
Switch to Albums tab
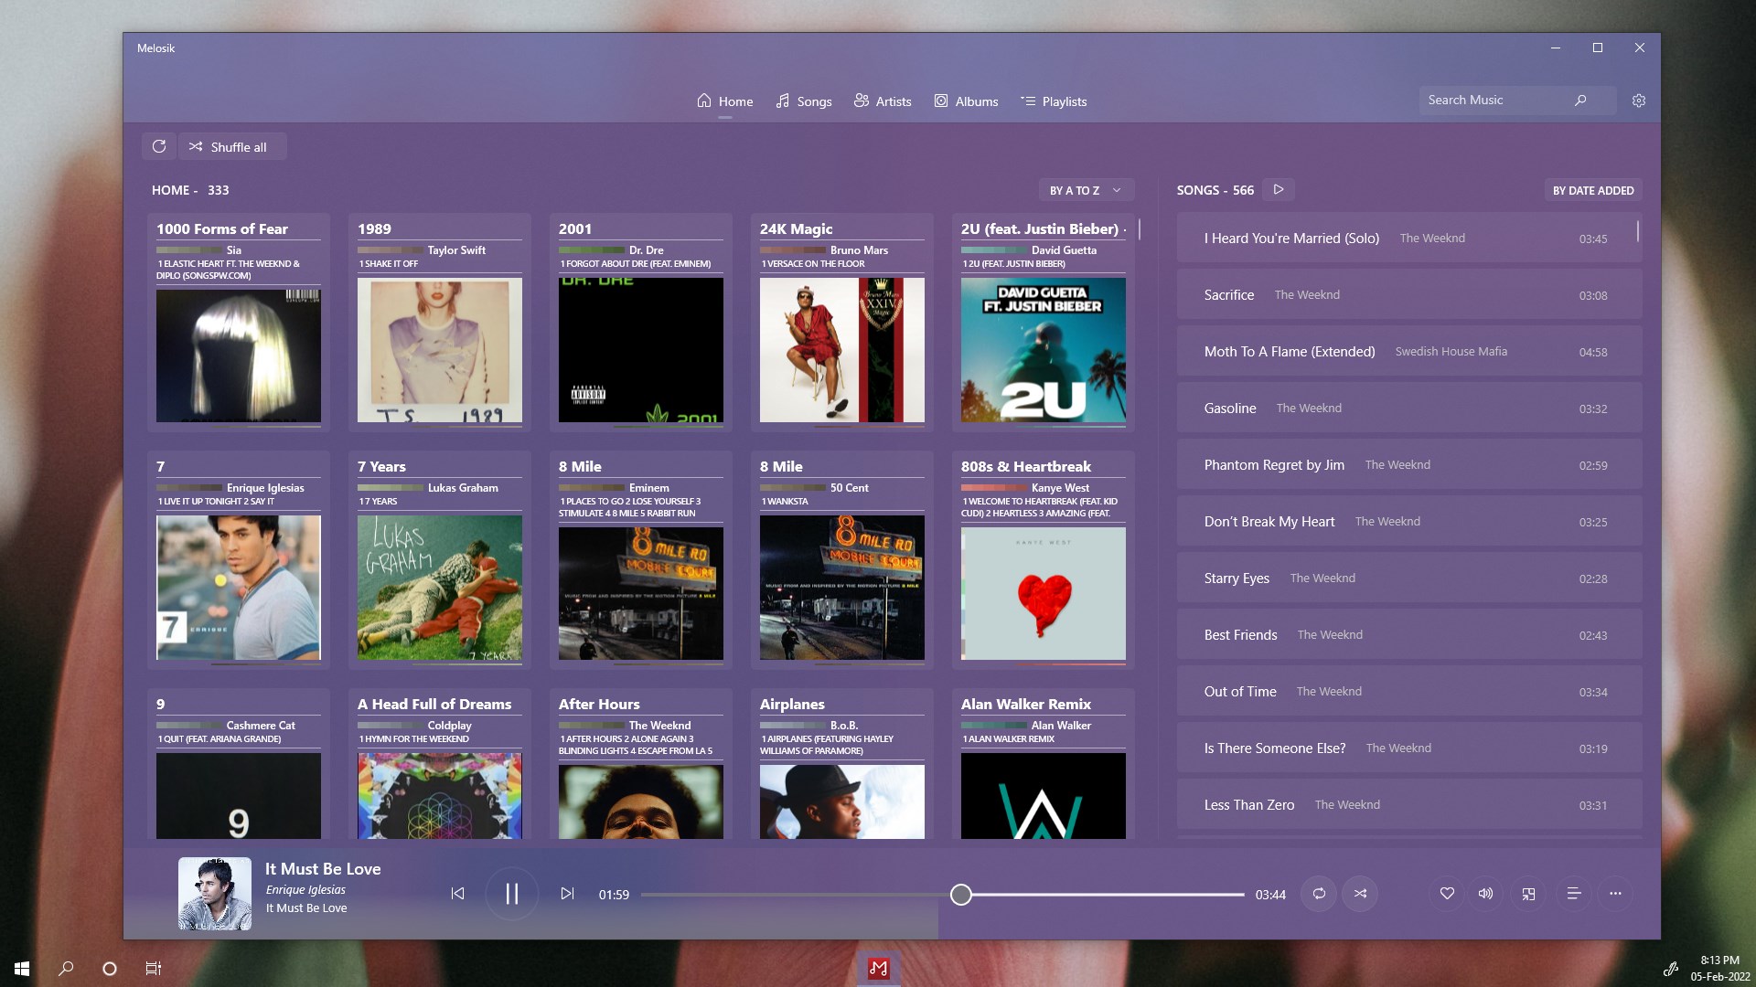point(966,101)
